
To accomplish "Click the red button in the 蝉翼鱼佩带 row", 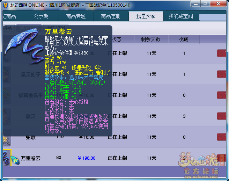I will pyautogui.click(x=222, y=95).
